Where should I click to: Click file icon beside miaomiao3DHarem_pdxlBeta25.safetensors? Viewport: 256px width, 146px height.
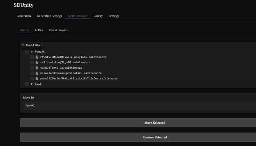pyautogui.click(x=37, y=73)
